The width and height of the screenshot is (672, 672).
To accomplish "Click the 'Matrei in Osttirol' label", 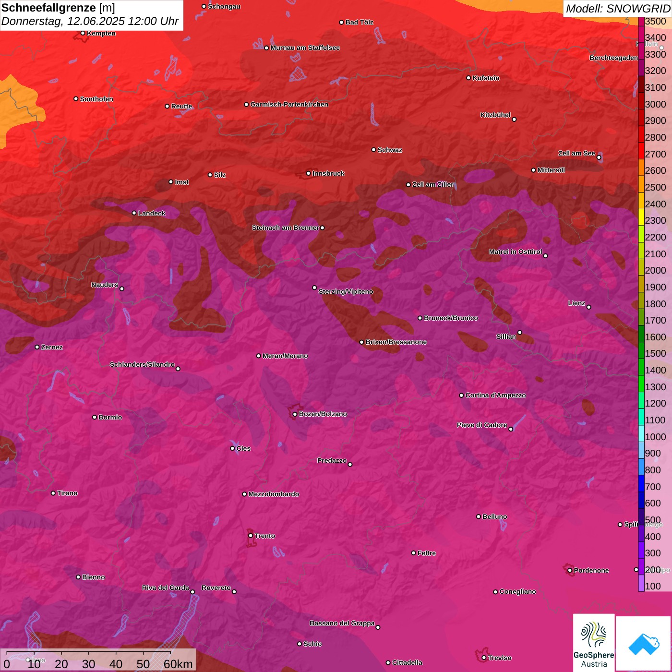I will (516, 252).
